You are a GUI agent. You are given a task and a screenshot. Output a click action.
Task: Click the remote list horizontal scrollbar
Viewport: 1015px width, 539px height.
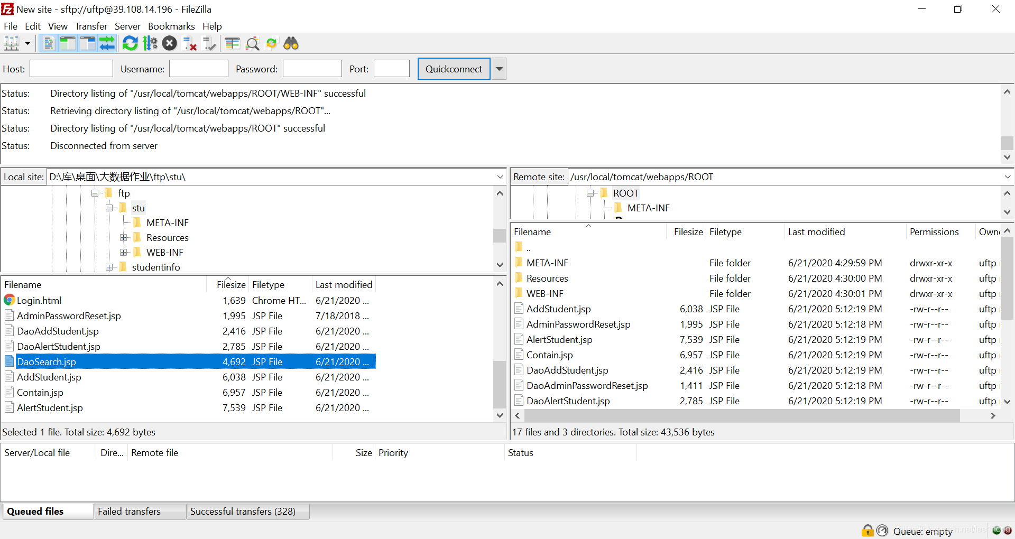click(742, 415)
